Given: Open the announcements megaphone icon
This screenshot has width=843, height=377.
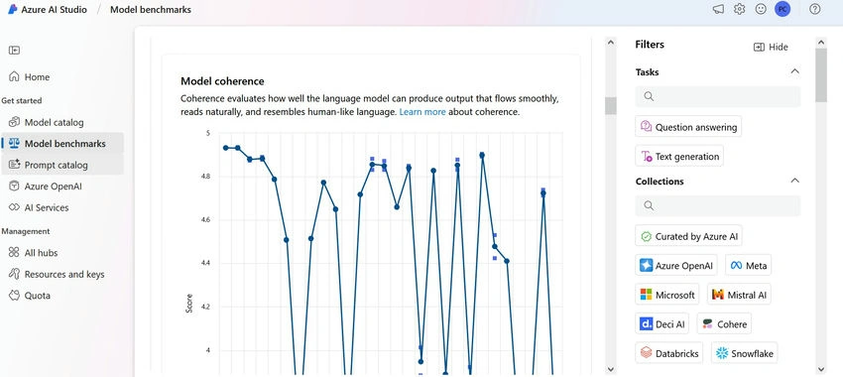Looking at the screenshot, I should click(718, 9).
